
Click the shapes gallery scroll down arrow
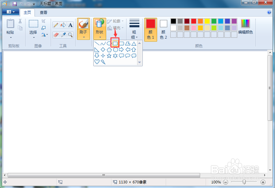point(140,62)
